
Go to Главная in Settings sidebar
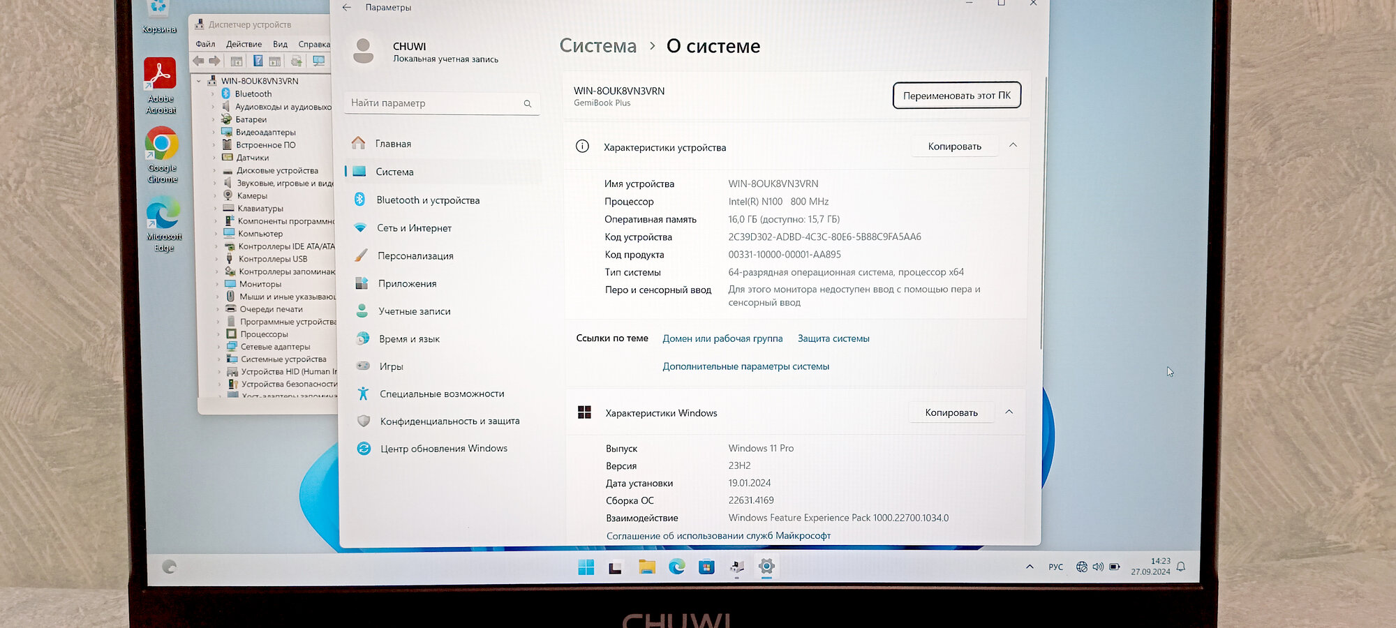(x=443, y=144)
